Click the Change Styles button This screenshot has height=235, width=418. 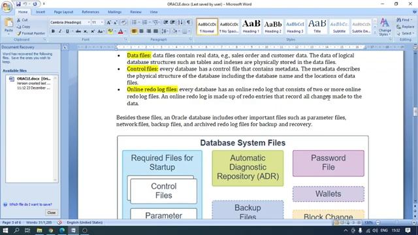click(385, 27)
